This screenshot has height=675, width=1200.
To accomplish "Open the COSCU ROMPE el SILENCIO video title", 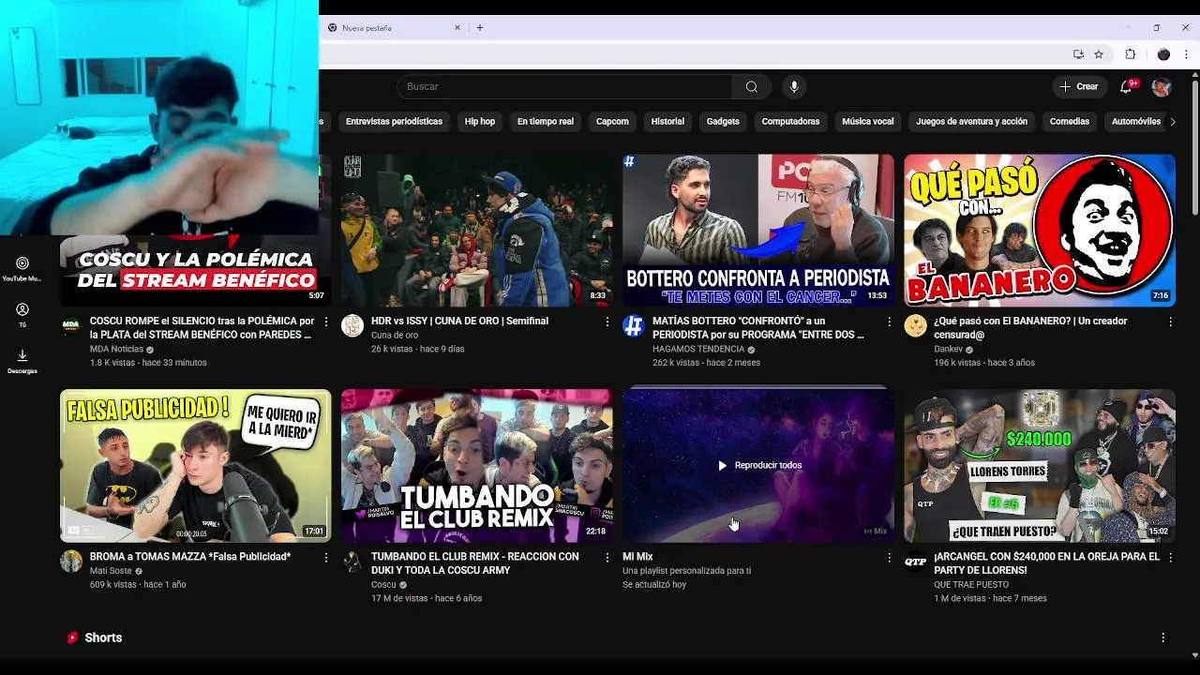I will (202, 327).
